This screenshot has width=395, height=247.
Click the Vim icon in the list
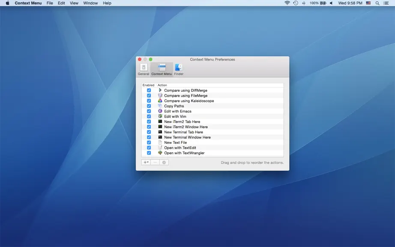point(160,116)
